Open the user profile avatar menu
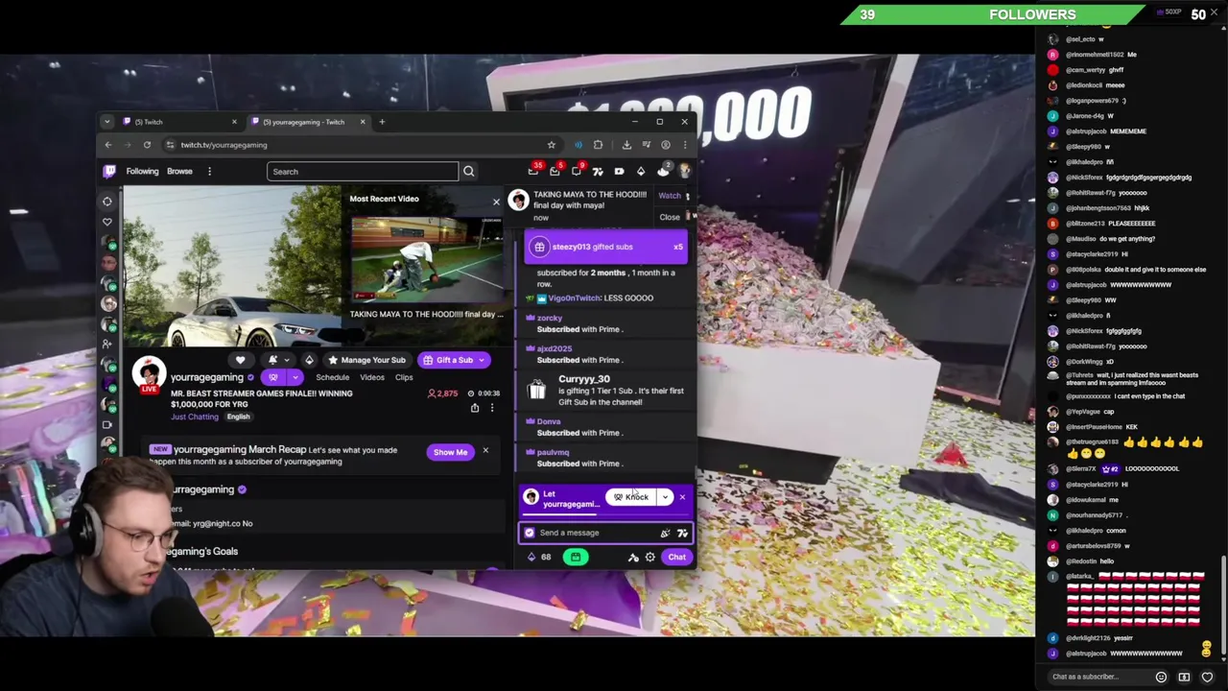Screen dimensions: 1228x691 684,171
